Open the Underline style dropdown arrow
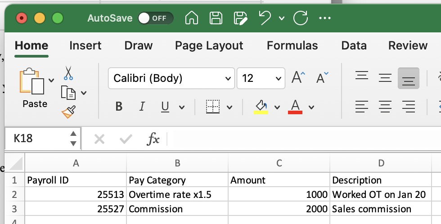441x224 pixels. [182, 107]
